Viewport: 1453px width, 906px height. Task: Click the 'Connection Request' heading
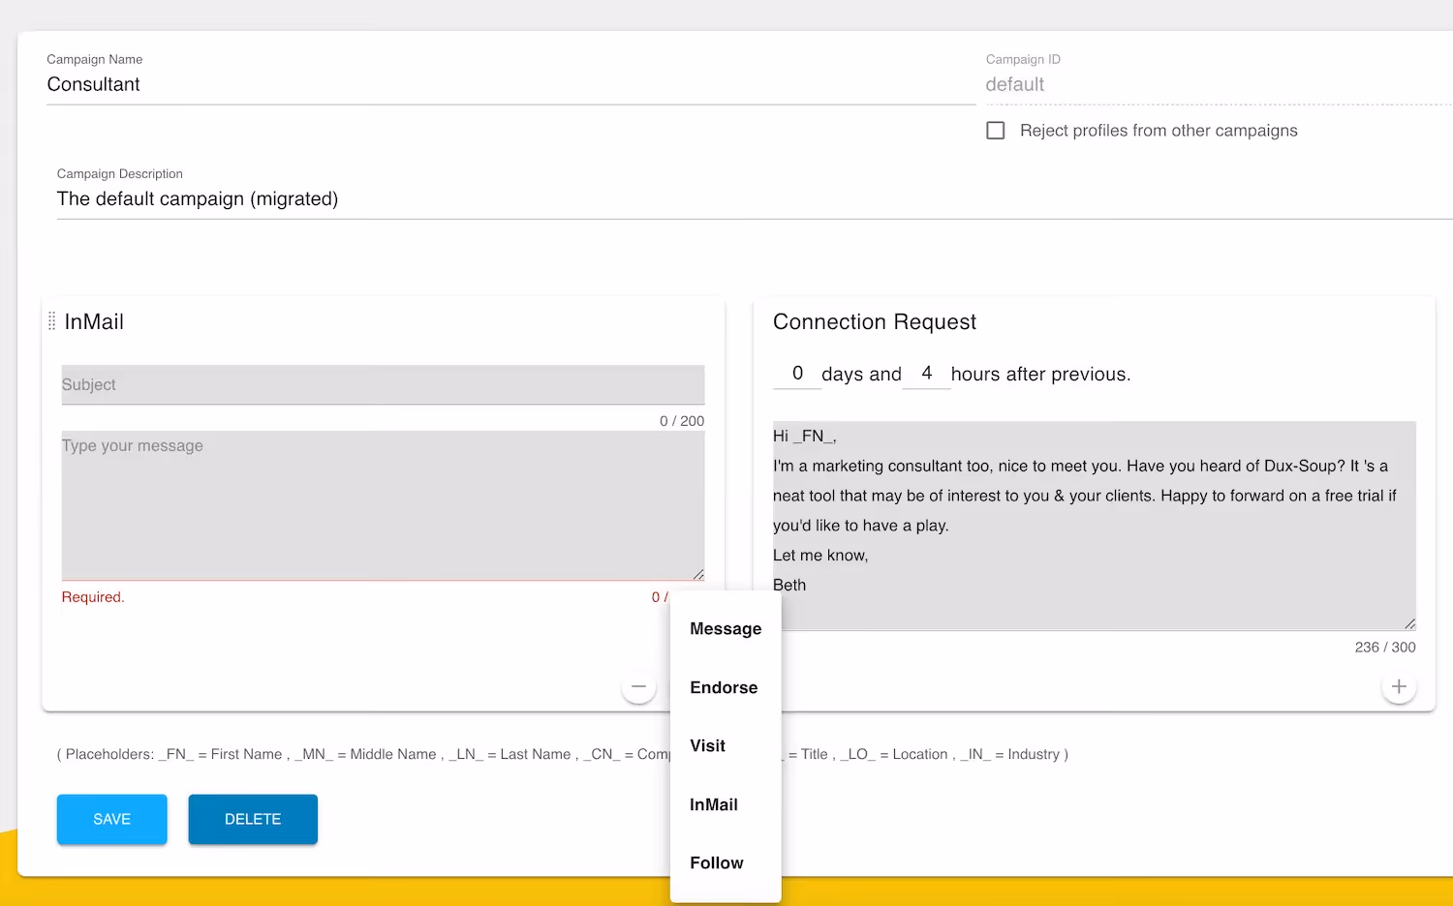[x=875, y=322]
